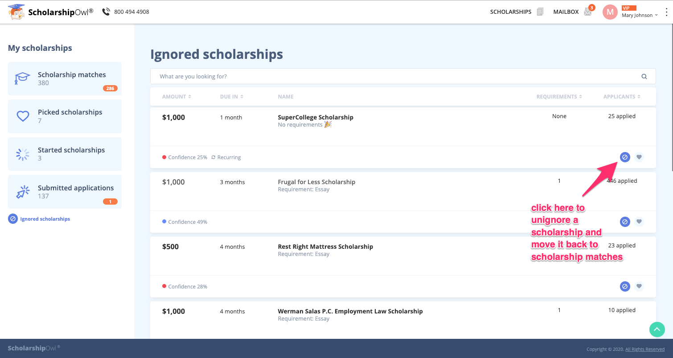
Task: Open Frugal for Less Scholarship title
Action: click(x=316, y=182)
